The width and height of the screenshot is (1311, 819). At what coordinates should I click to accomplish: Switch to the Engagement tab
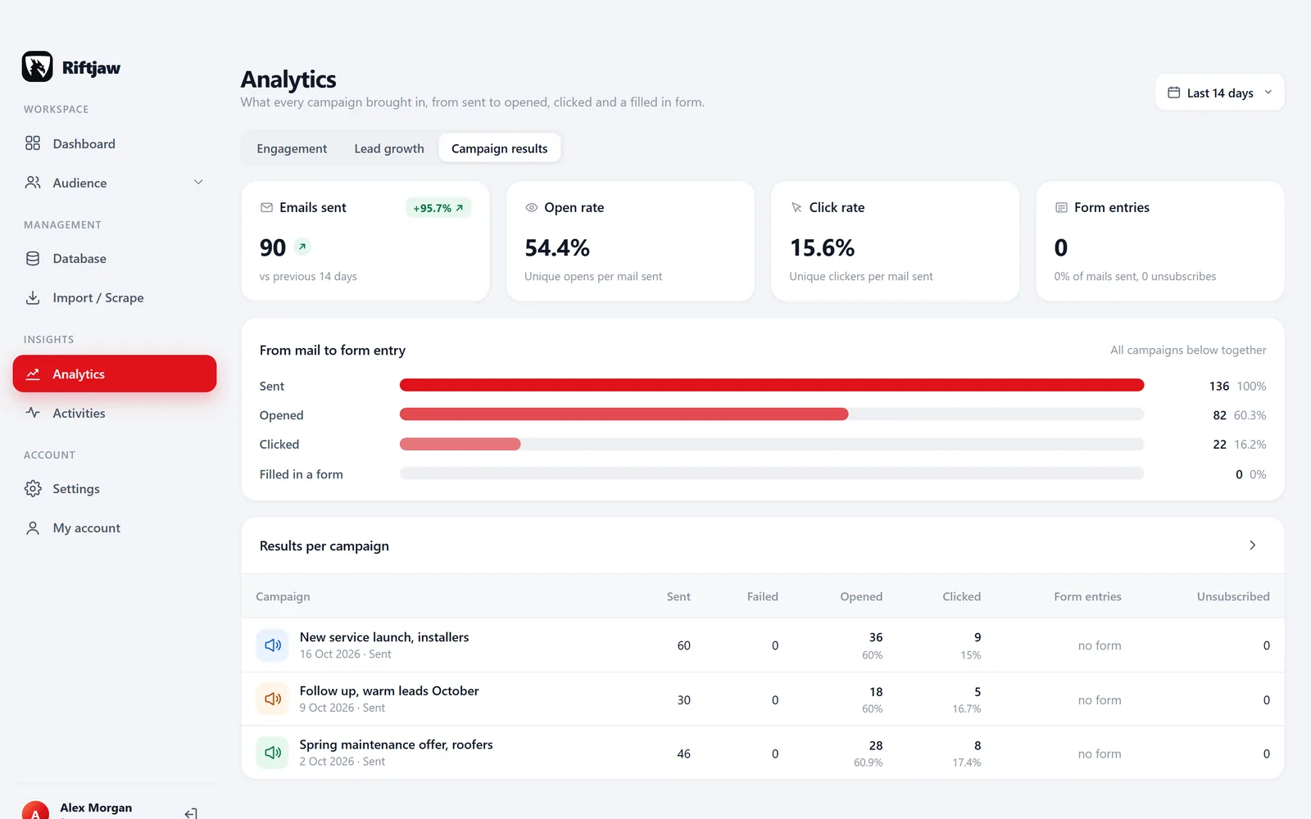pyautogui.click(x=292, y=149)
